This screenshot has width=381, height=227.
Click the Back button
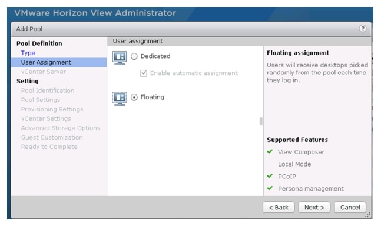[x=279, y=208]
